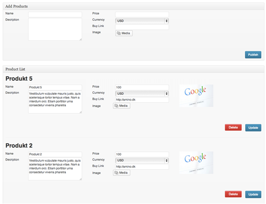Focus the empty Name field in Add Products
Screen dimensions: 266x204
pos(55,15)
